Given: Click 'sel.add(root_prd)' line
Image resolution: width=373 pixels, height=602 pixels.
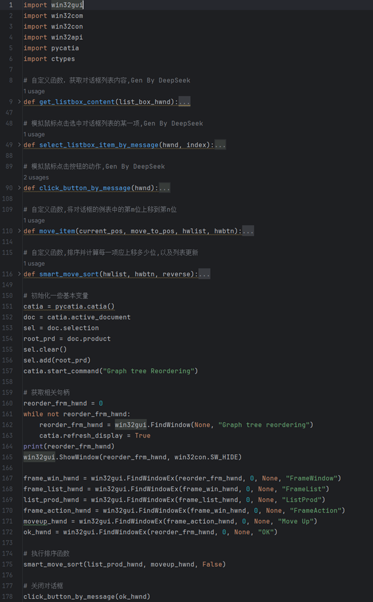Looking at the screenshot, I should (57, 360).
